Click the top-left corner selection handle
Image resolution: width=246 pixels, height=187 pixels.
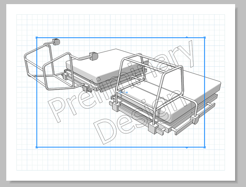click(37, 37)
